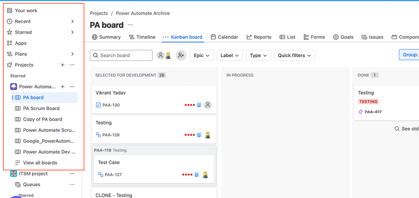The height and width of the screenshot is (198, 419).
Task: Click priority icon on PAA-128 card
Action: [x=199, y=135]
